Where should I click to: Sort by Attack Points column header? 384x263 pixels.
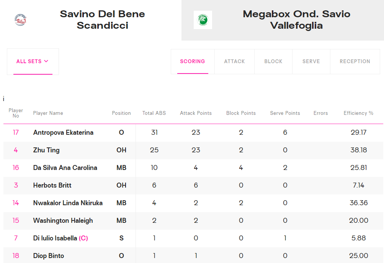pyautogui.click(x=196, y=113)
